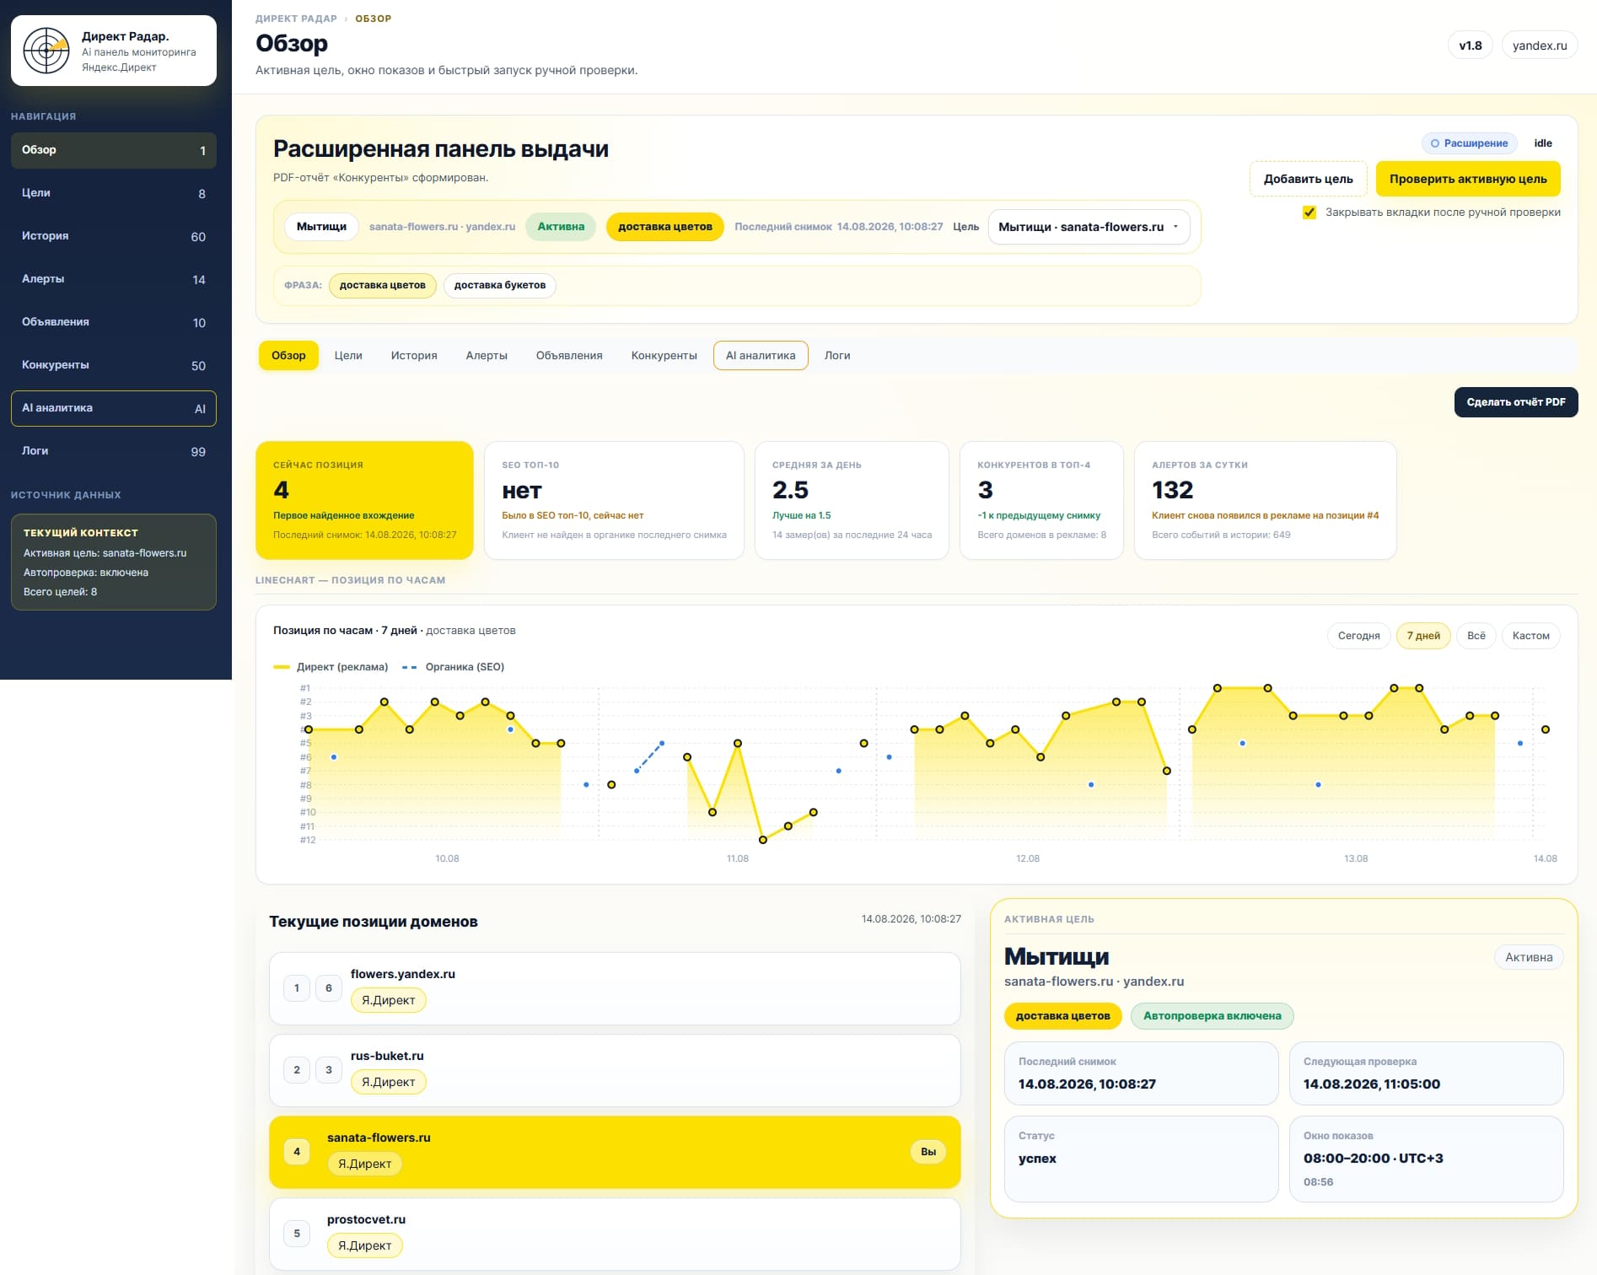Select the flowers.yandex.ru domain row
The width and height of the screenshot is (1597, 1275).
click(x=615, y=988)
